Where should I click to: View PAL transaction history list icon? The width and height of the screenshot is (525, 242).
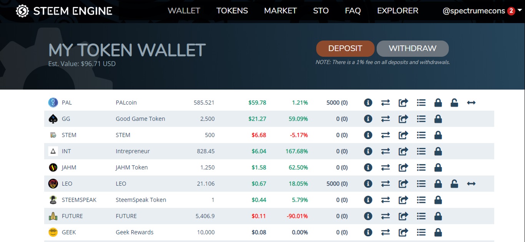[421, 103]
